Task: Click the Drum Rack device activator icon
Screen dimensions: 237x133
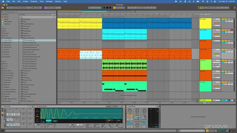Action: (x=3, y=106)
